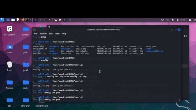Click the battery power manager icon

click(x=178, y=20)
